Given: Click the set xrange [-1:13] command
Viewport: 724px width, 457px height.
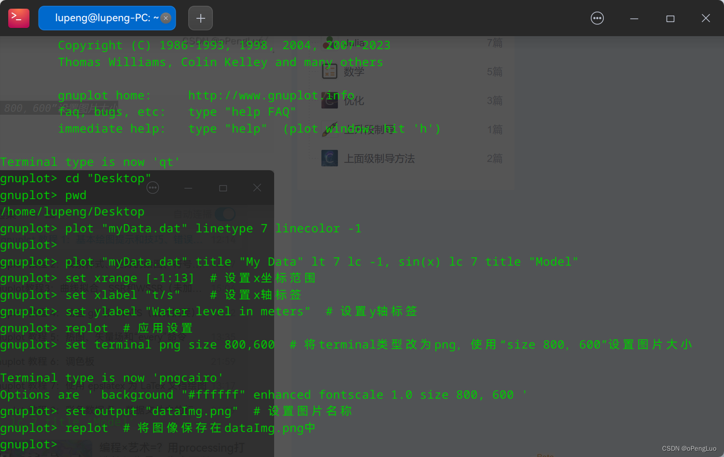Looking at the screenshot, I should click(158, 278).
